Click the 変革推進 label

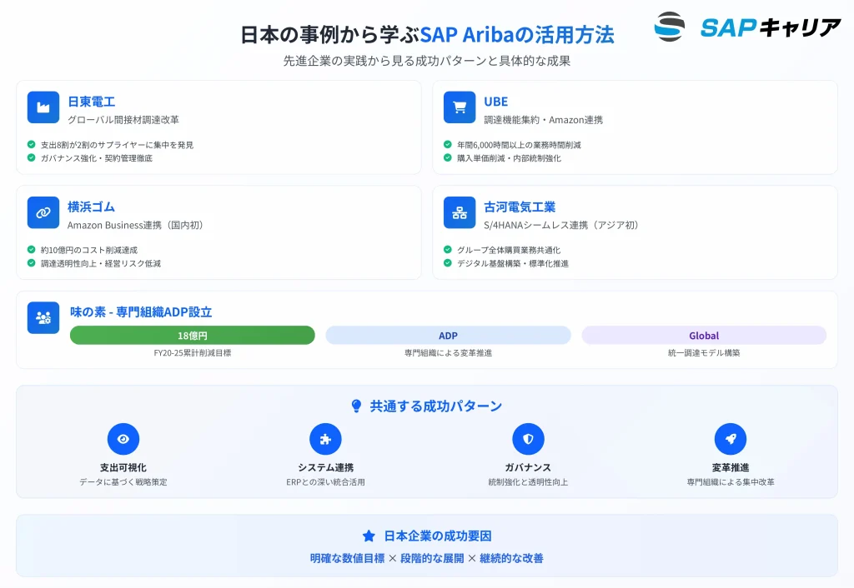pos(731,468)
